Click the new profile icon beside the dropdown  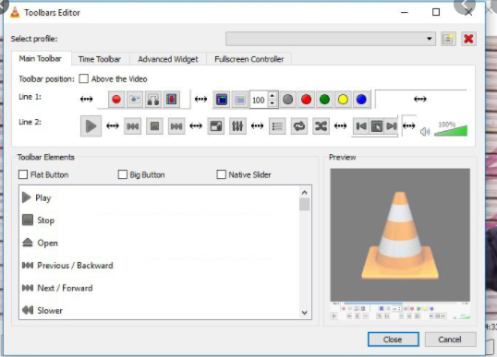pyautogui.click(x=448, y=39)
